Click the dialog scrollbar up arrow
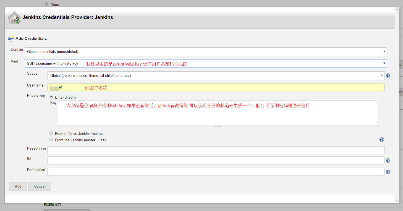This screenshot has width=403, height=211. pyautogui.click(x=397, y=9)
